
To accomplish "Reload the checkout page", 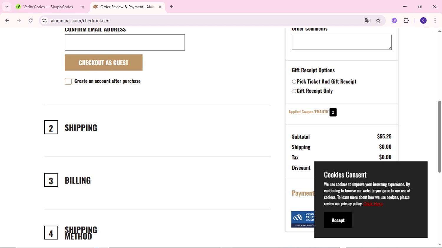I will pos(31,21).
